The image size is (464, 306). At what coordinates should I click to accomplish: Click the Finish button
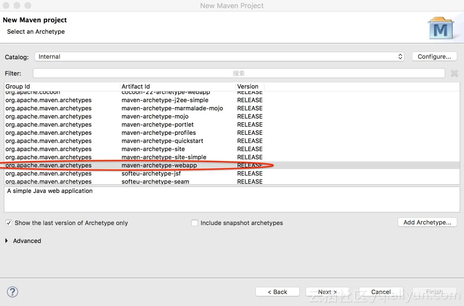pos(435,292)
